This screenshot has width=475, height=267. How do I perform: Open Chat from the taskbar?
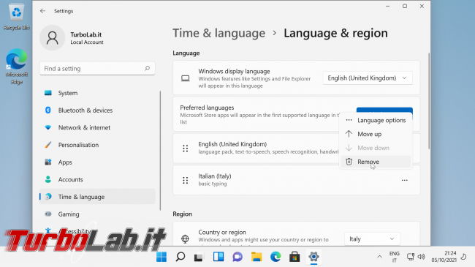pyautogui.click(x=237, y=257)
